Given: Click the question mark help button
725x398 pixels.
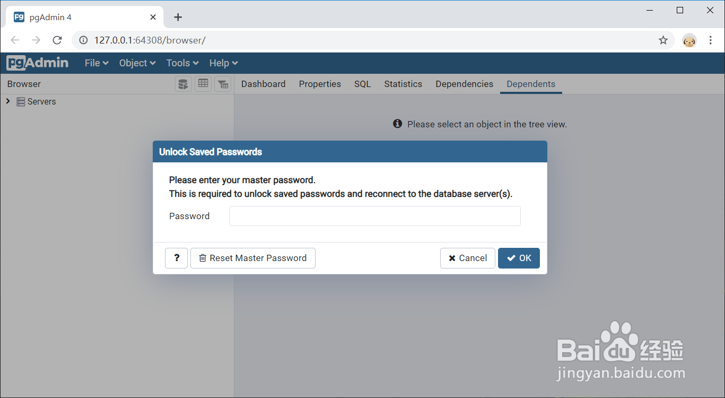Looking at the screenshot, I should click(x=177, y=258).
